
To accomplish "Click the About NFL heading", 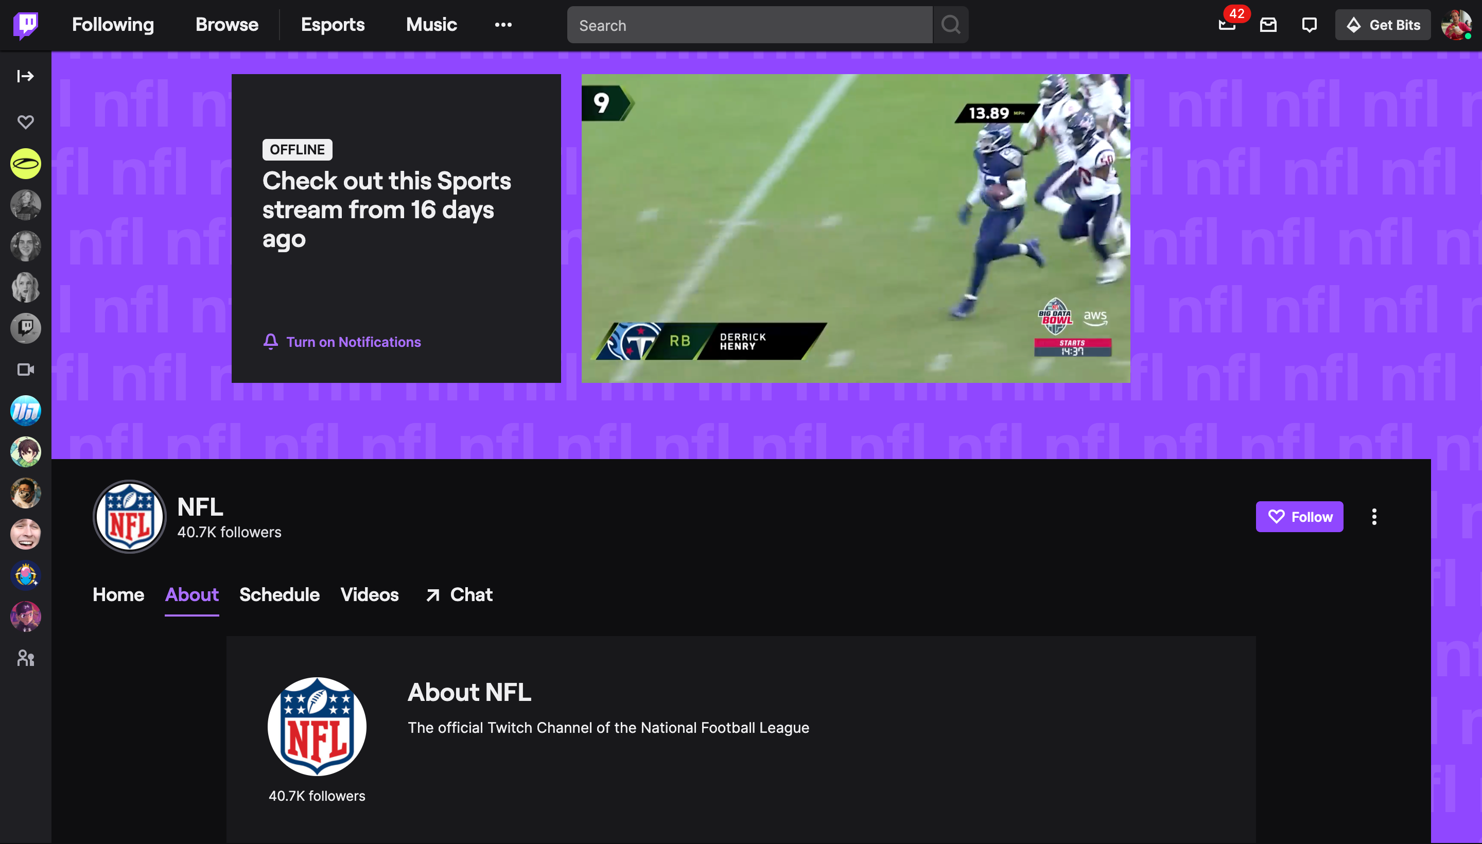I will pos(469,692).
